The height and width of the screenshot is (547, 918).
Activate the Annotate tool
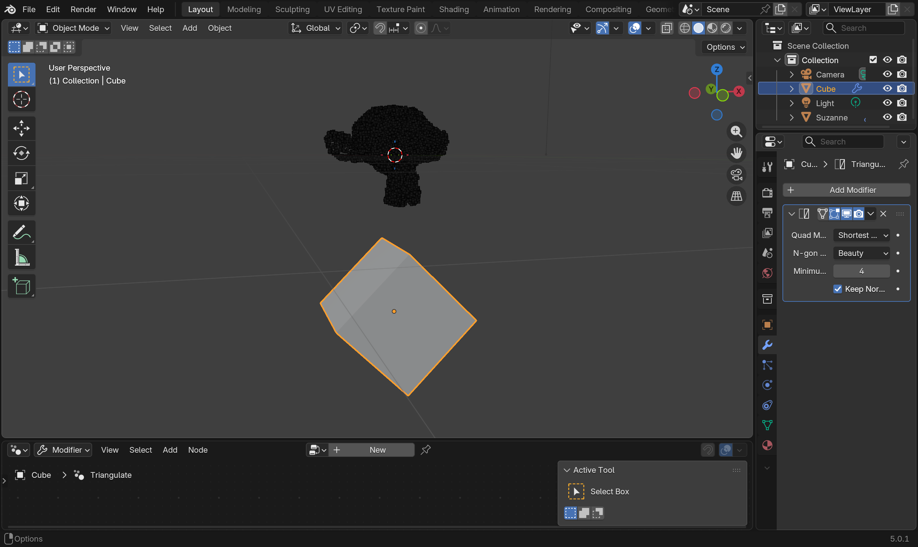click(22, 232)
